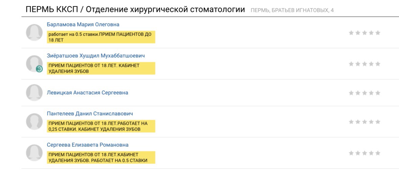Click the address Пермь, Братьев Игнатовых, 4
The width and height of the screenshot is (399, 173).
292,10
